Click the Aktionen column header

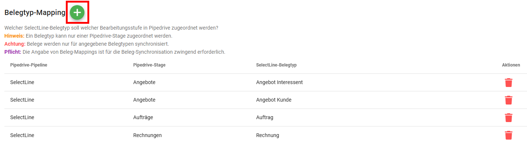(511, 65)
